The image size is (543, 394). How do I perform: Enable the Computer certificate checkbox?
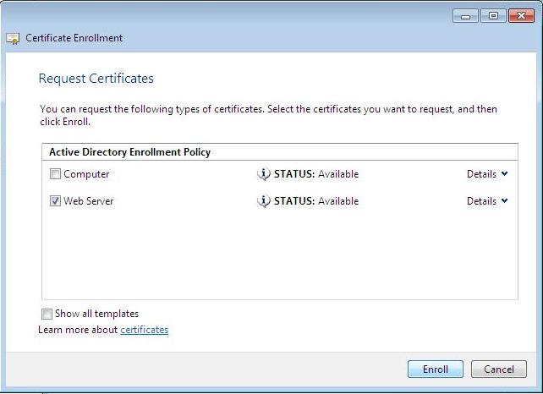click(x=55, y=174)
